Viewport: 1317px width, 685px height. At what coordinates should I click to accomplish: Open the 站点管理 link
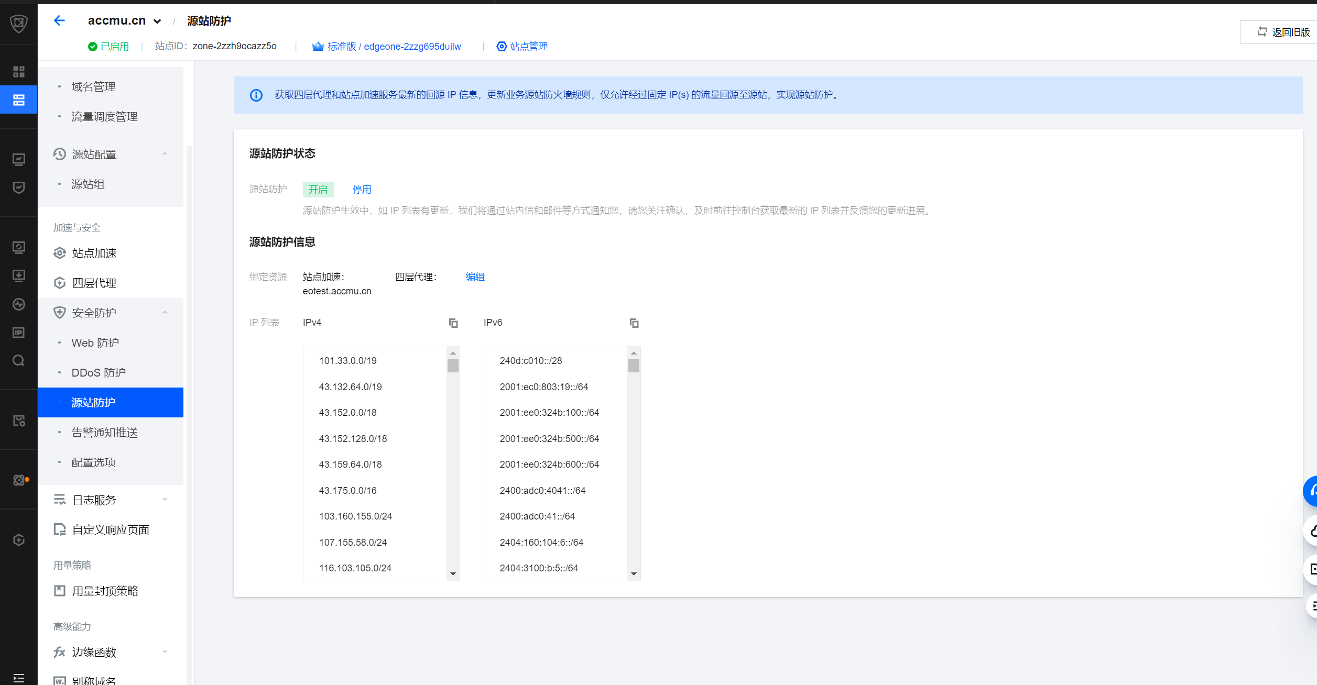(x=529, y=47)
